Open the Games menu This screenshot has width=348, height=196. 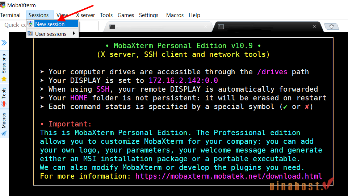click(126, 15)
